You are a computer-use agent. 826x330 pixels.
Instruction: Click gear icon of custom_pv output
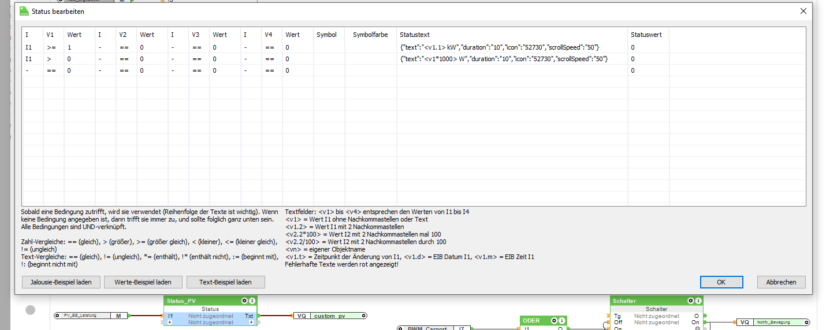coord(363,316)
